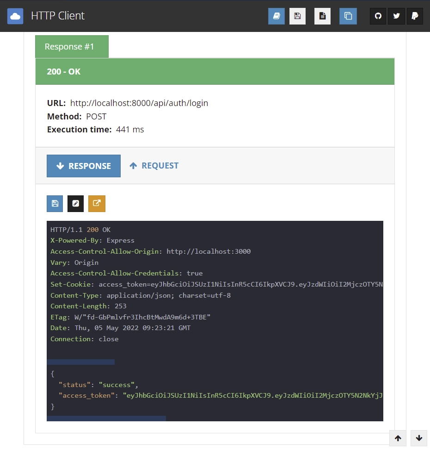Open the GitHub icon link
Viewport: 430px width, 450px height.
[378, 16]
